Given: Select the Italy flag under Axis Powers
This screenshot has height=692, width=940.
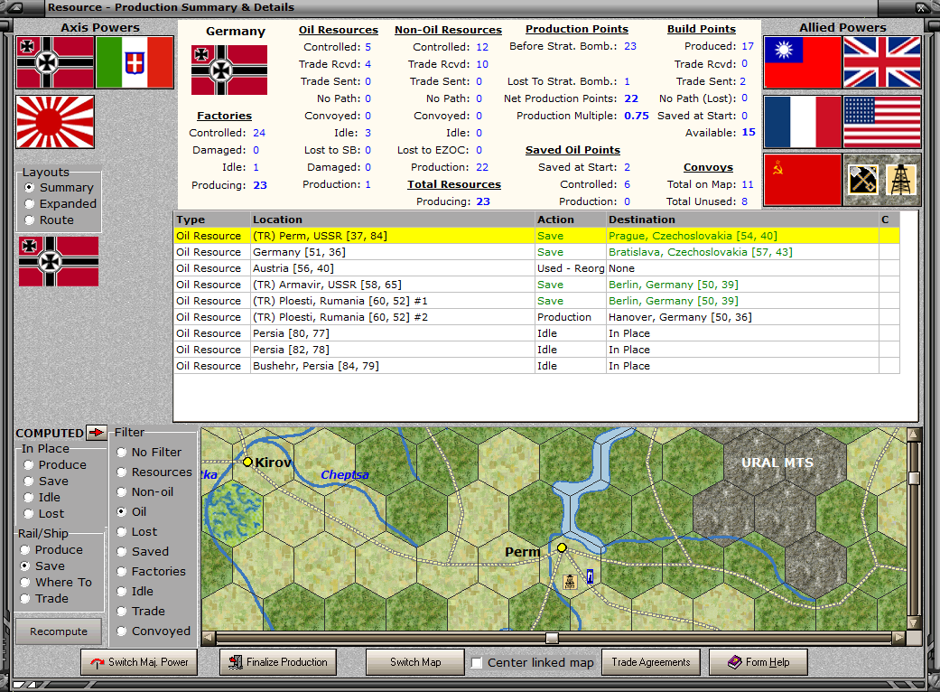Looking at the screenshot, I should click(135, 62).
